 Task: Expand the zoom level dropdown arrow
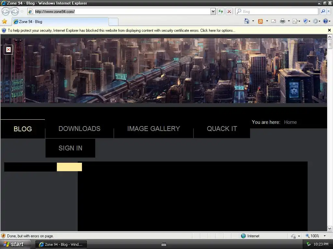pyautogui.click(x=325, y=236)
